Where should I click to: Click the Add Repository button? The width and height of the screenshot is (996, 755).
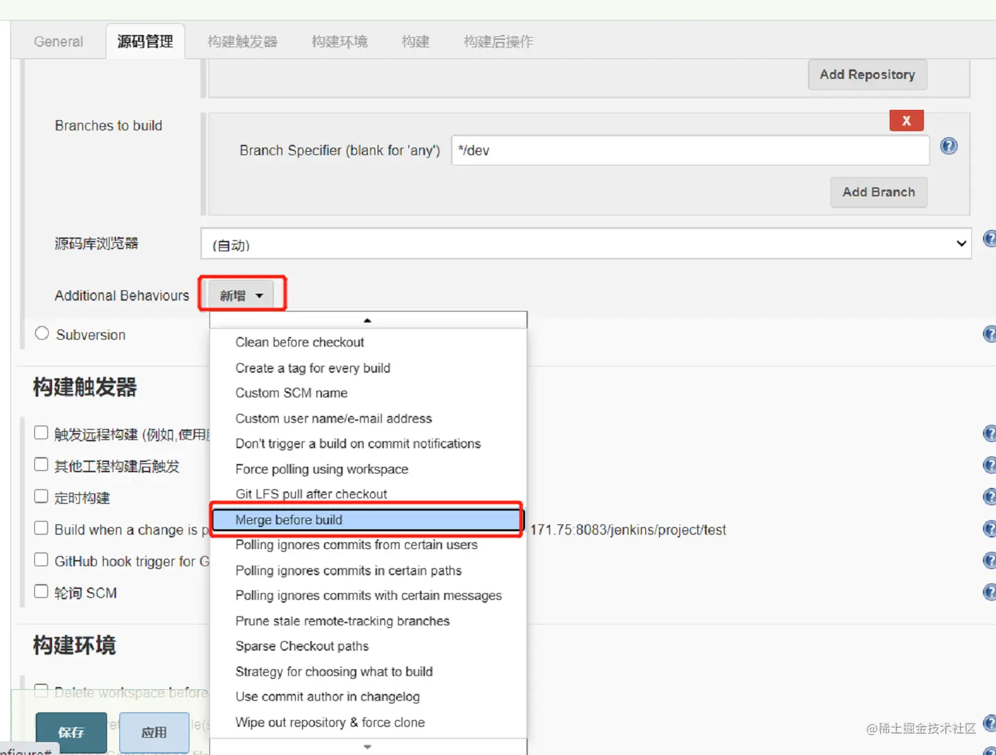click(x=868, y=75)
